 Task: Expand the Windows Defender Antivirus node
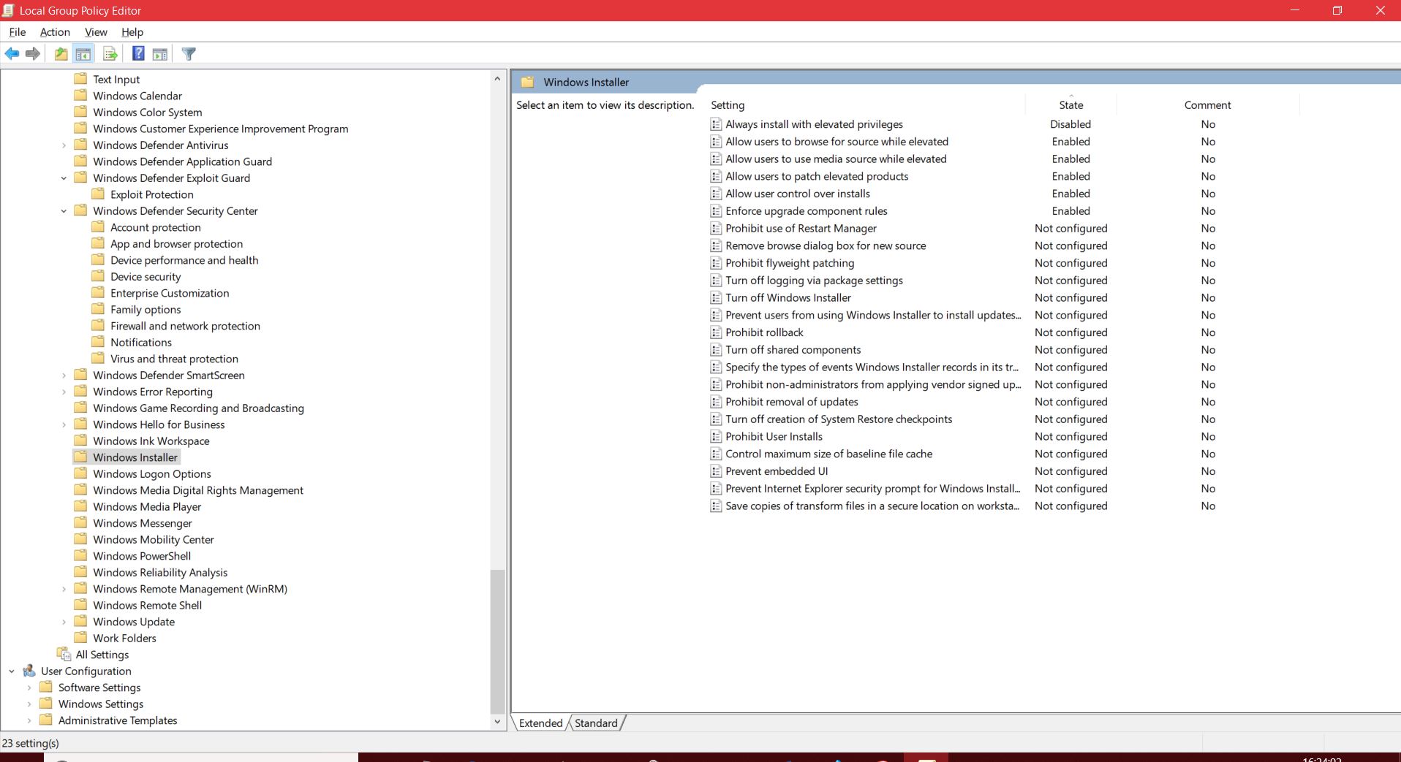coord(64,145)
